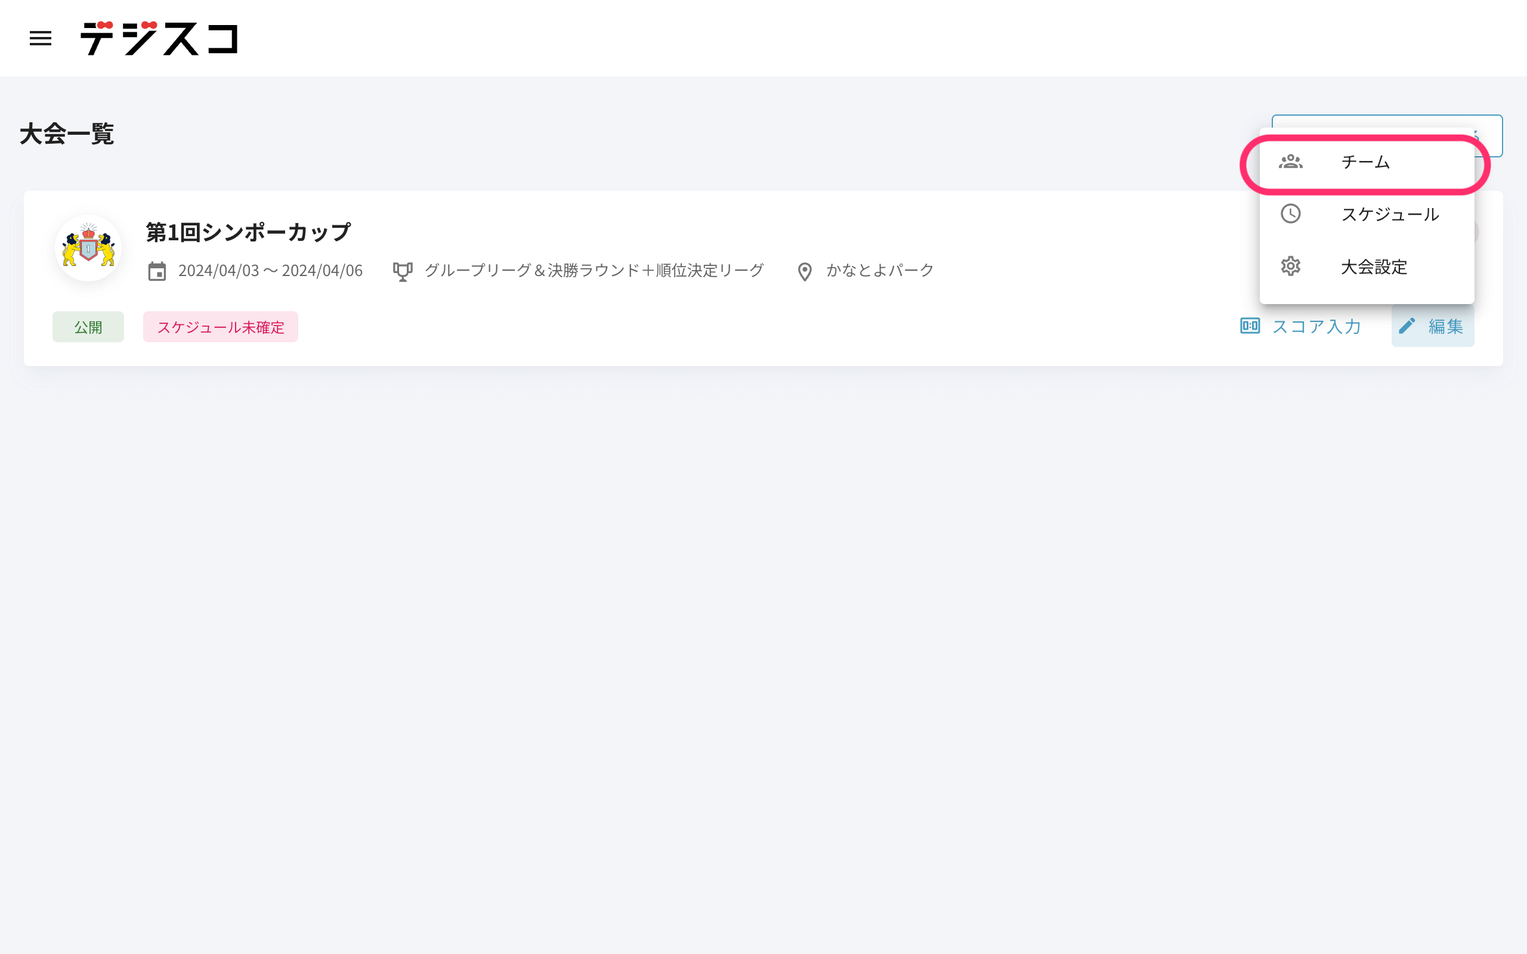Click the 公開 status badge
The image size is (1527, 954).
[x=88, y=327]
